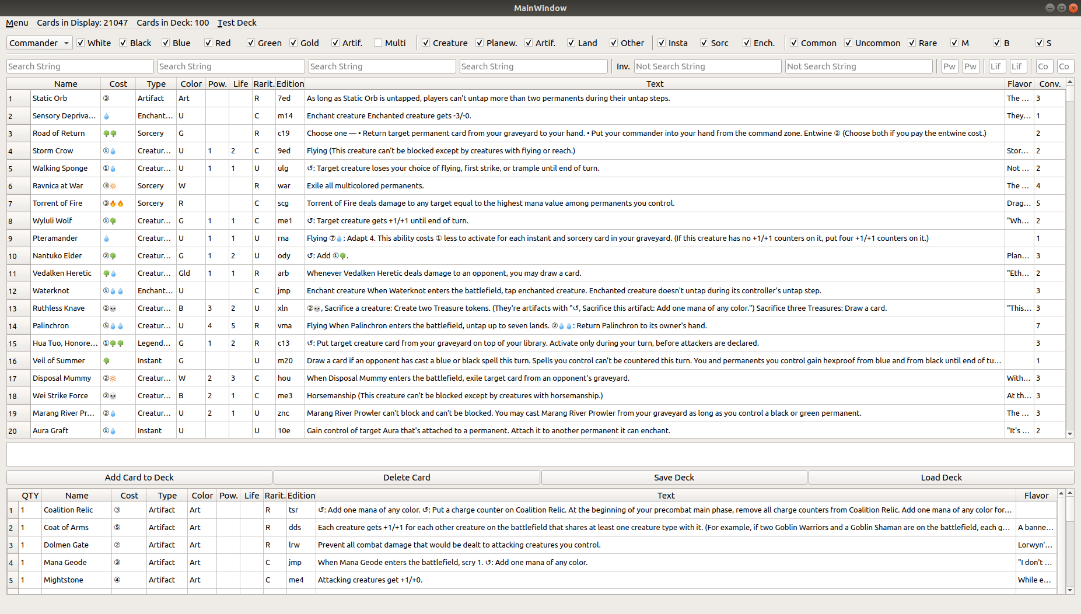
Task: Click Pteramander's blue mana cost icon
Action: [106, 238]
